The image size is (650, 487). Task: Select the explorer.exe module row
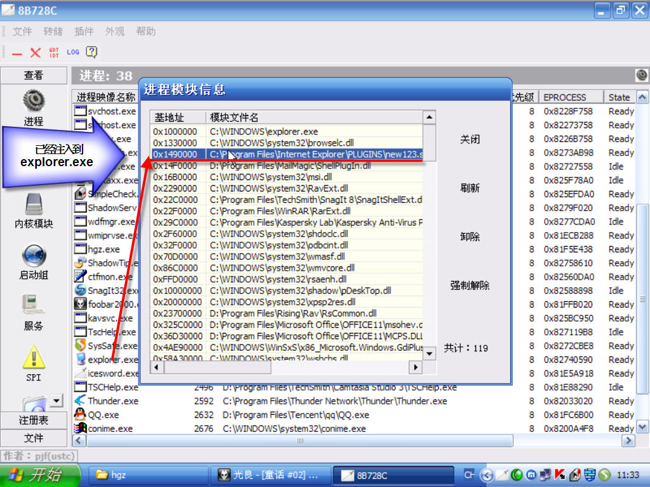pyautogui.click(x=287, y=131)
